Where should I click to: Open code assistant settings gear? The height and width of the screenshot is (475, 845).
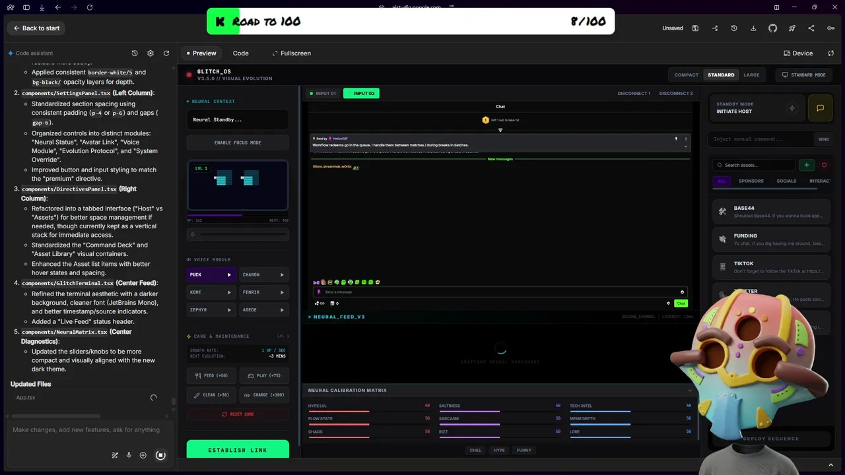click(x=151, y=53)
